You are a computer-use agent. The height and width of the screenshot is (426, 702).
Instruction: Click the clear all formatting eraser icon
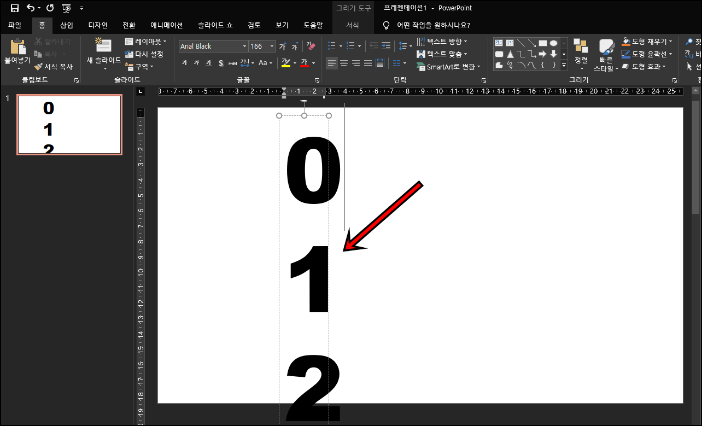(x=311, y=46)
